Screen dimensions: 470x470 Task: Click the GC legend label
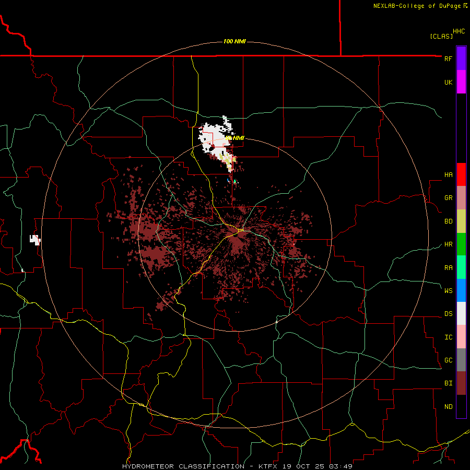(x=448, y=360)
